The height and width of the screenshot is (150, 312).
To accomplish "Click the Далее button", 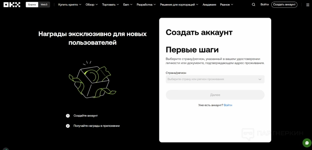I will coord(215,95).
